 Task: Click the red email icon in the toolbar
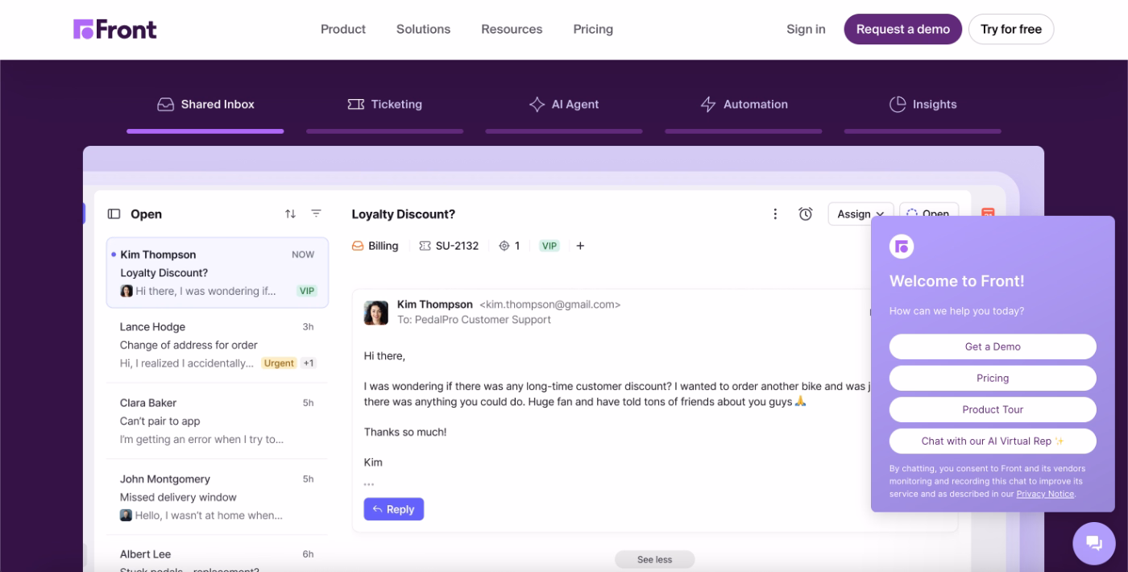tap(987, 213)
